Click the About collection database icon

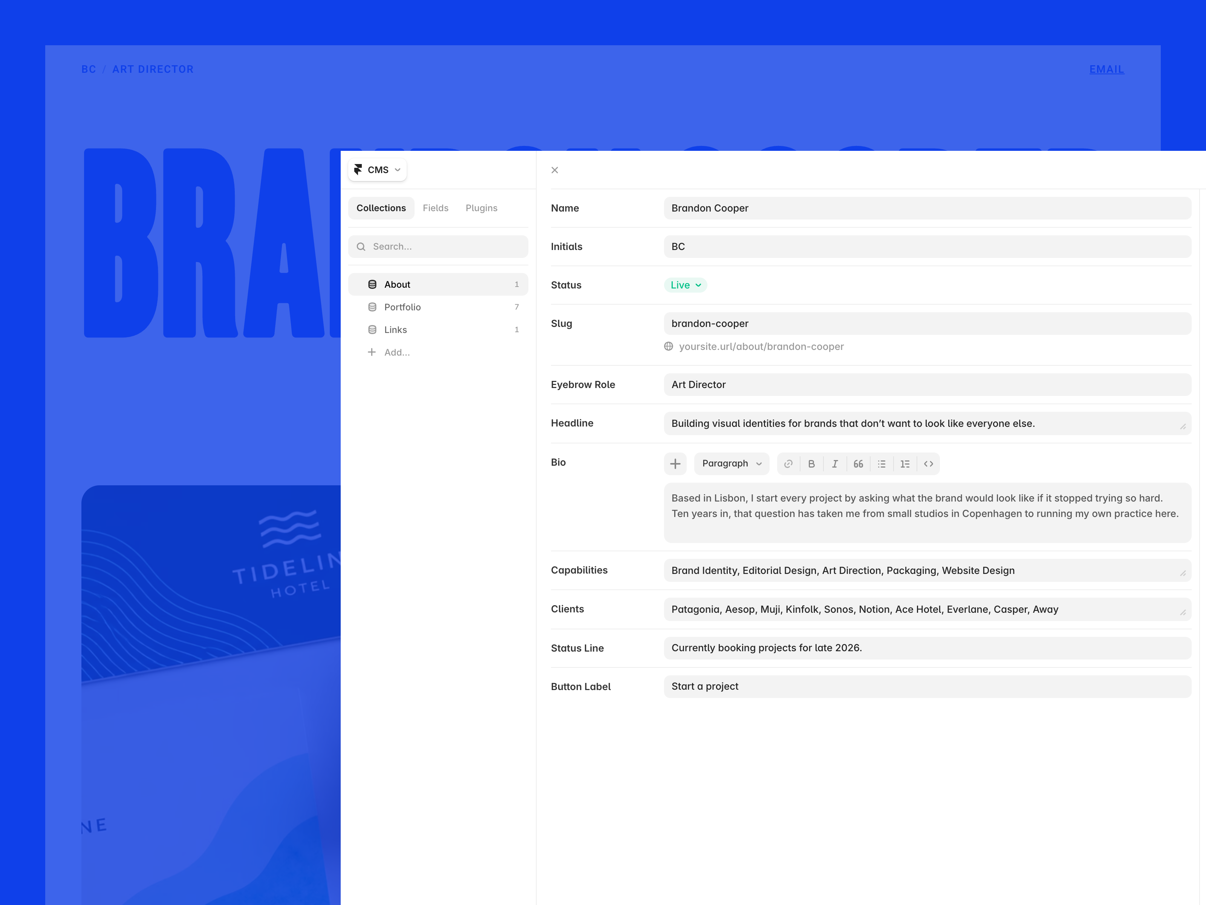[372, 284]
